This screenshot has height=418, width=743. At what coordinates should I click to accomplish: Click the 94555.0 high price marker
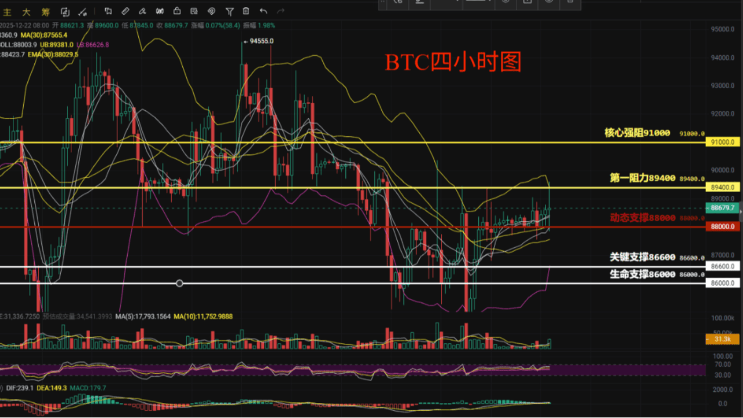[258, 41]
